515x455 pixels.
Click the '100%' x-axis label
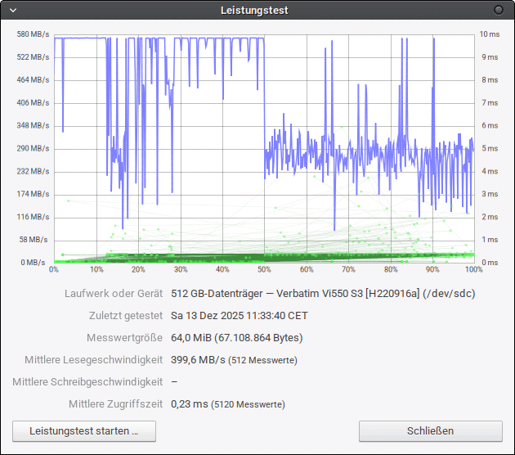tap(474, 269)
